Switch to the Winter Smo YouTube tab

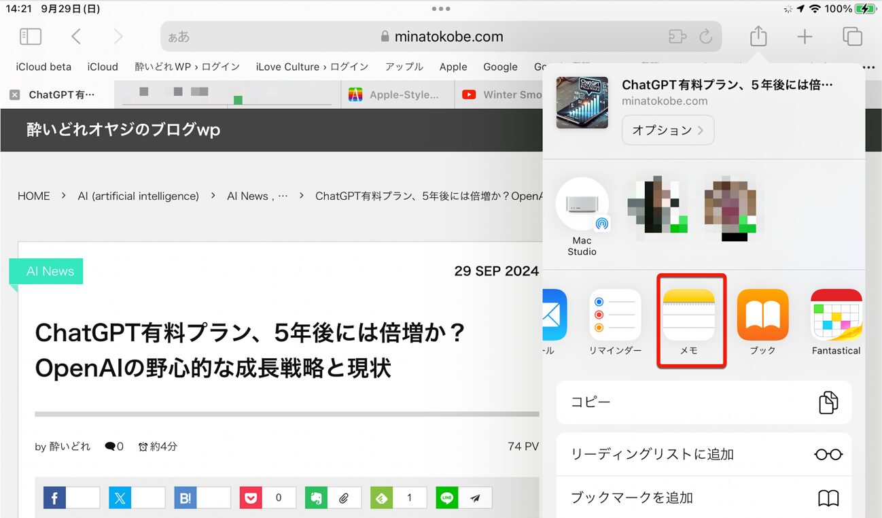(x=501, y=95)
